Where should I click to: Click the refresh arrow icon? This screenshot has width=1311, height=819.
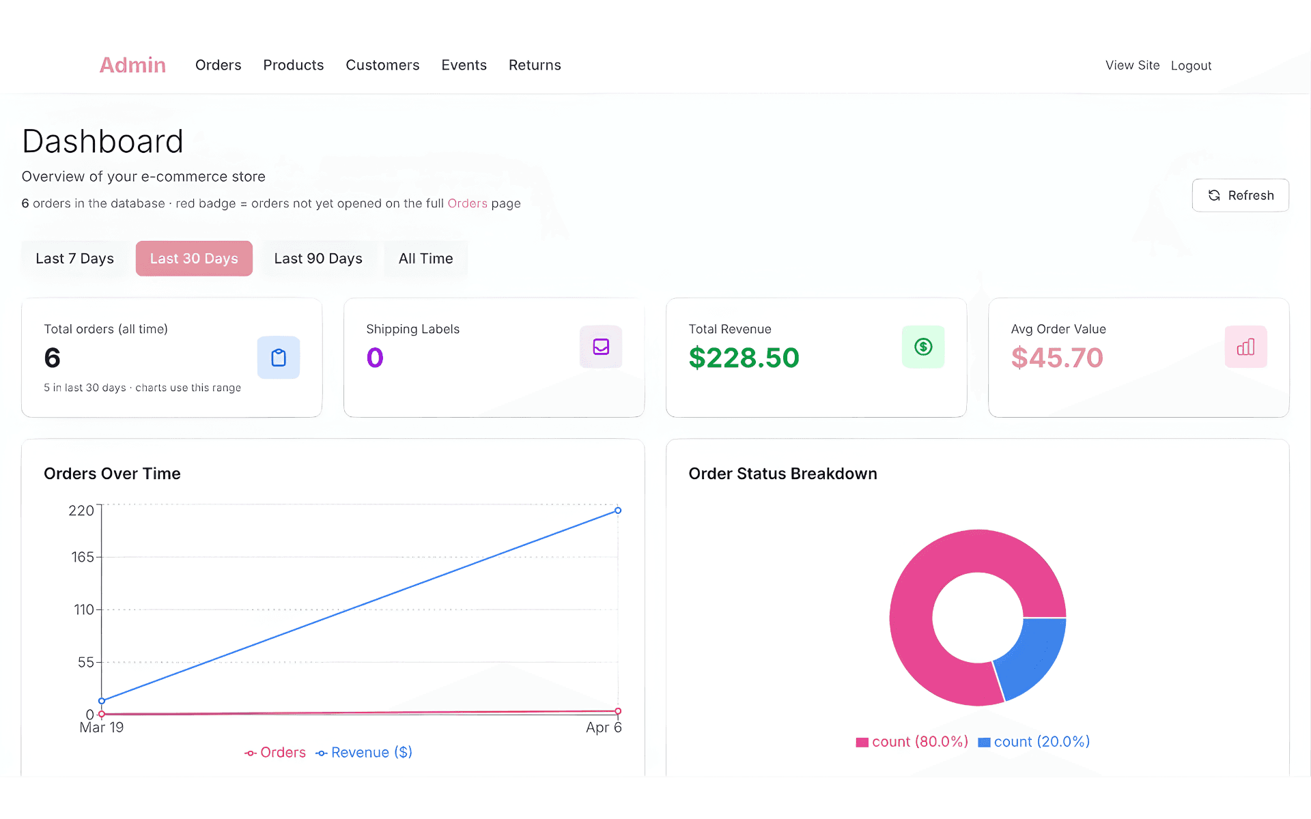[x=1214, y=195]
